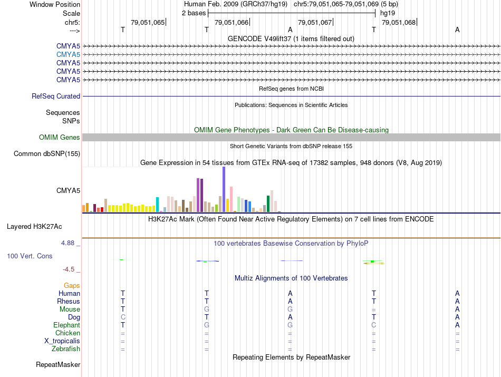The width and height of the screenshot is (501, 377).
Task: Click the Chicken species row label
Action: click(68, 333)
